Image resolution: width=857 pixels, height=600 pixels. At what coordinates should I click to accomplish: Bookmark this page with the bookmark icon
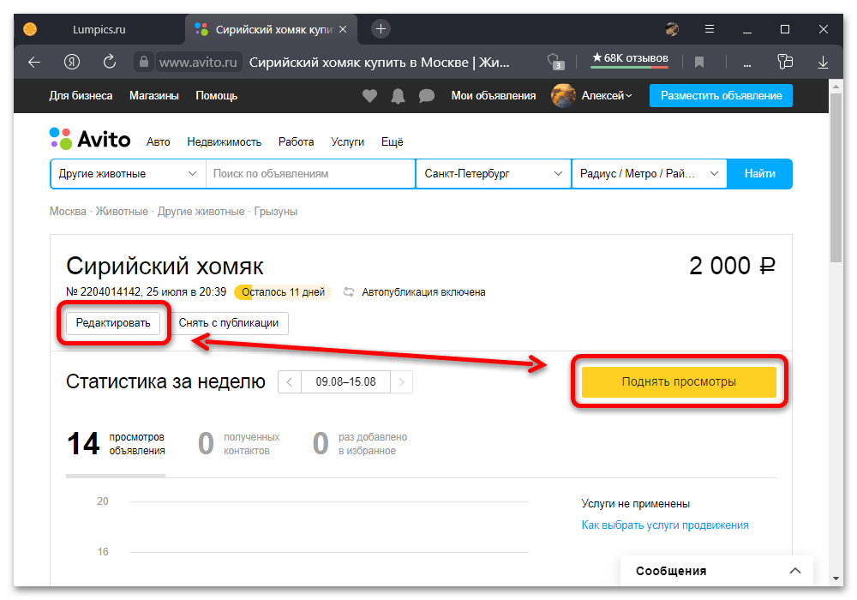pyautogui.click(x=699, y=63)
